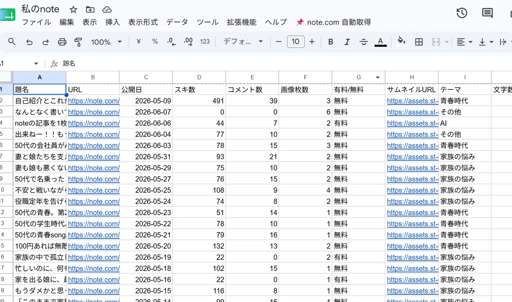
Task: Select the 公開日 header cell
Action: tap(146, 89)
